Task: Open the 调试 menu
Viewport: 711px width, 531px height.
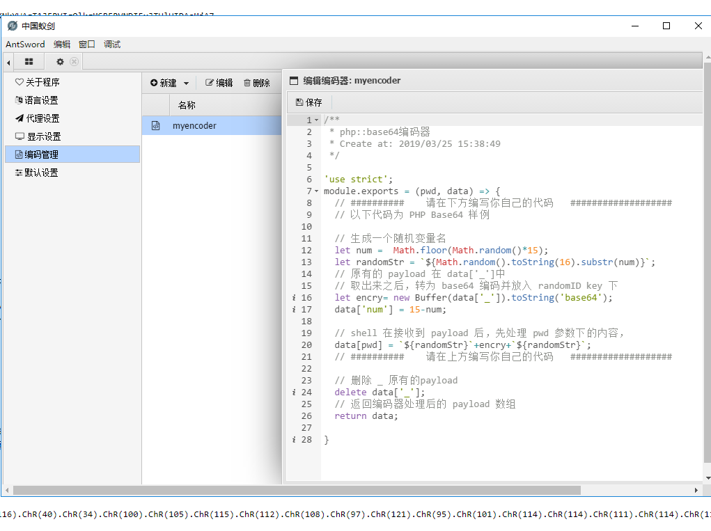Action: (112, 45)
